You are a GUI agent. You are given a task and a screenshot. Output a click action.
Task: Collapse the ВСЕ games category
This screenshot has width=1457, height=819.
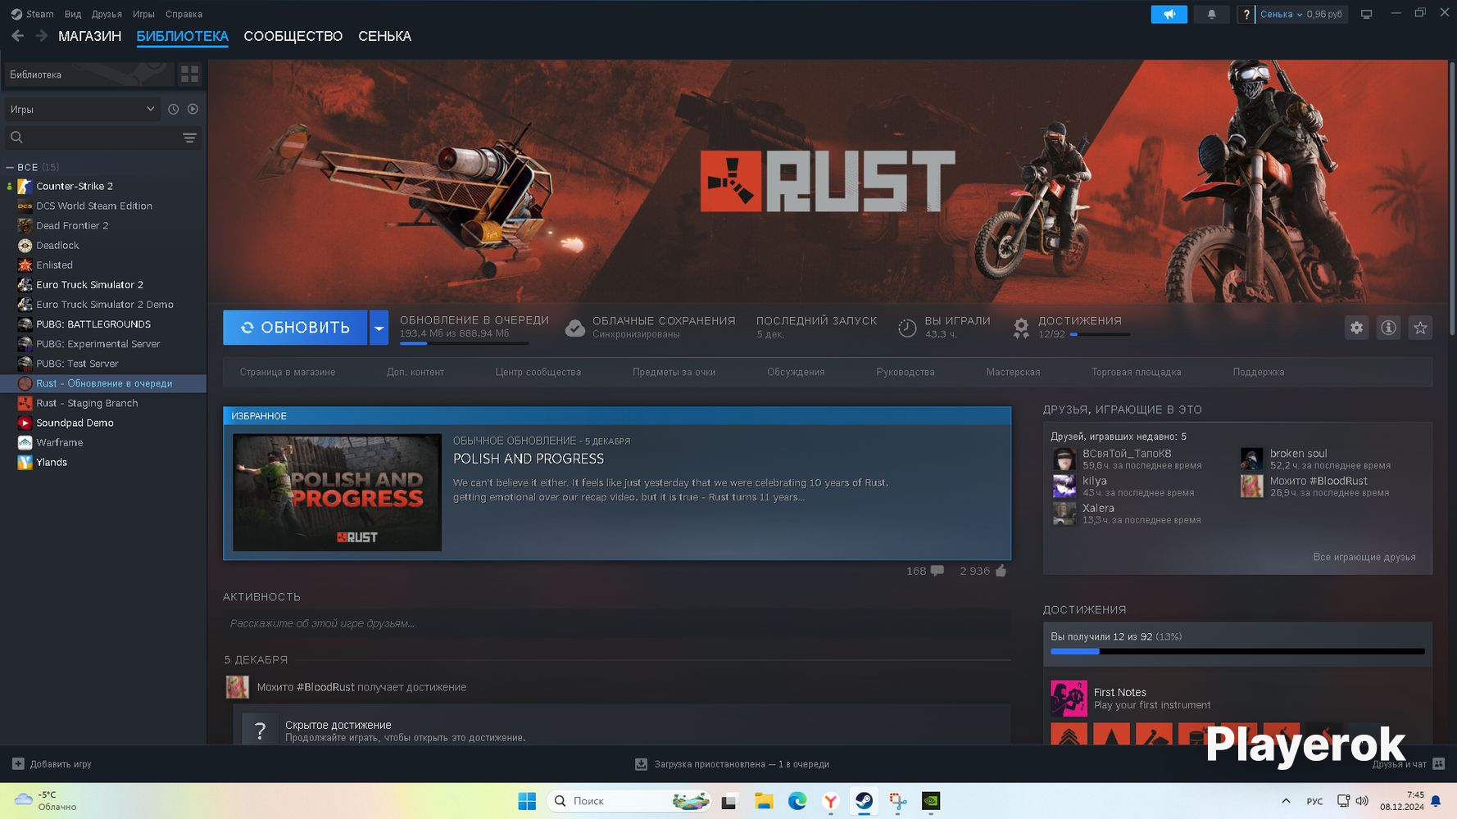pos(10,167)
